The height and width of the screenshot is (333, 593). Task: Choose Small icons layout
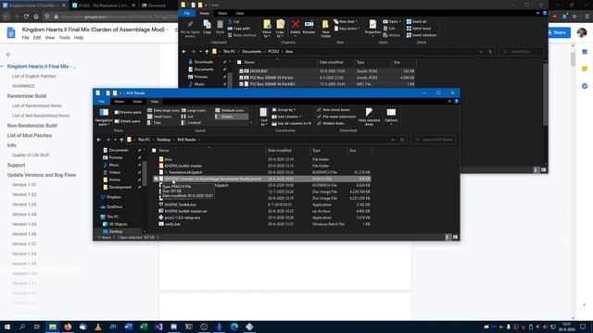point(159,117)
